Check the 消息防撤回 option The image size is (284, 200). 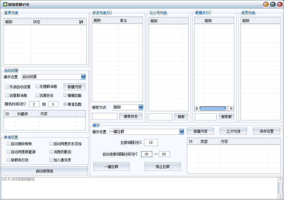pos(51,152)
